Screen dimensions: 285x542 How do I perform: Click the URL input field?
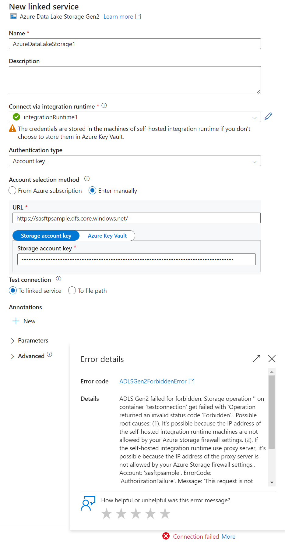click(136, 218)
